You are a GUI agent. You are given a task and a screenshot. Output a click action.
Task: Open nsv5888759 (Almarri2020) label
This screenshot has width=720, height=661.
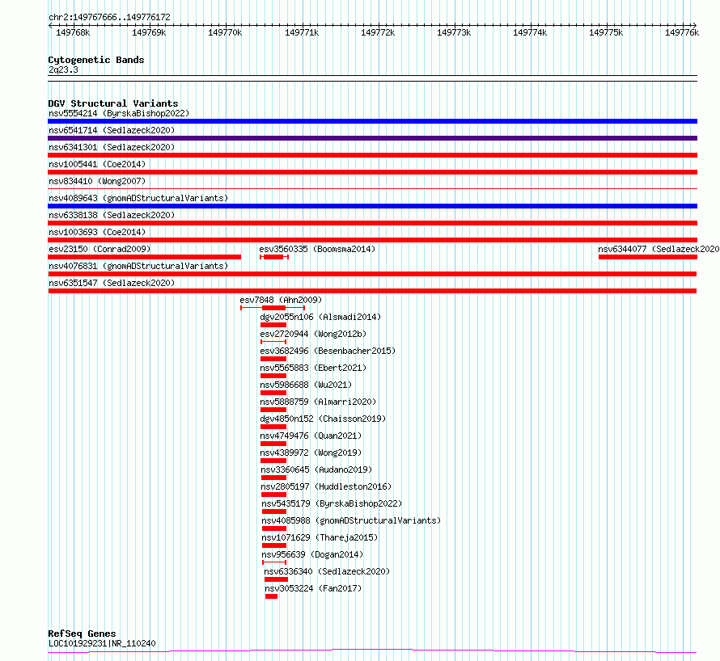[318, 402]
